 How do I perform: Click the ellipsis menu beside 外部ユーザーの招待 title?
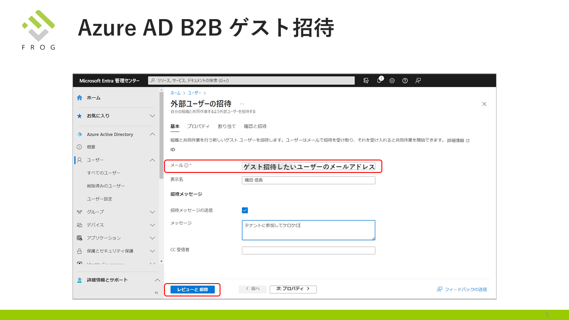tap(242, 104)
